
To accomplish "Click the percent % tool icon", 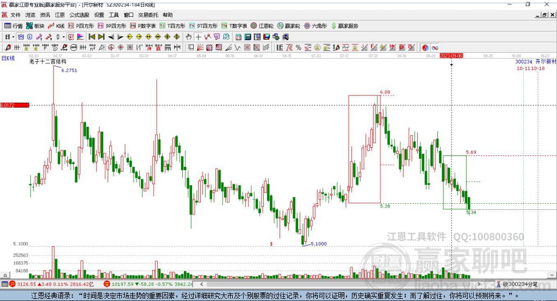I will (299, 48).
